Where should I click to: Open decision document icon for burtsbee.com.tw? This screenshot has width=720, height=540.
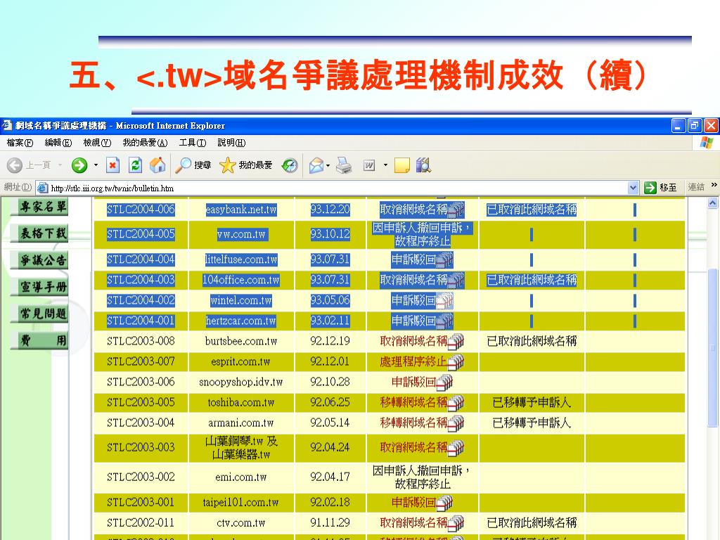[456, 342]
